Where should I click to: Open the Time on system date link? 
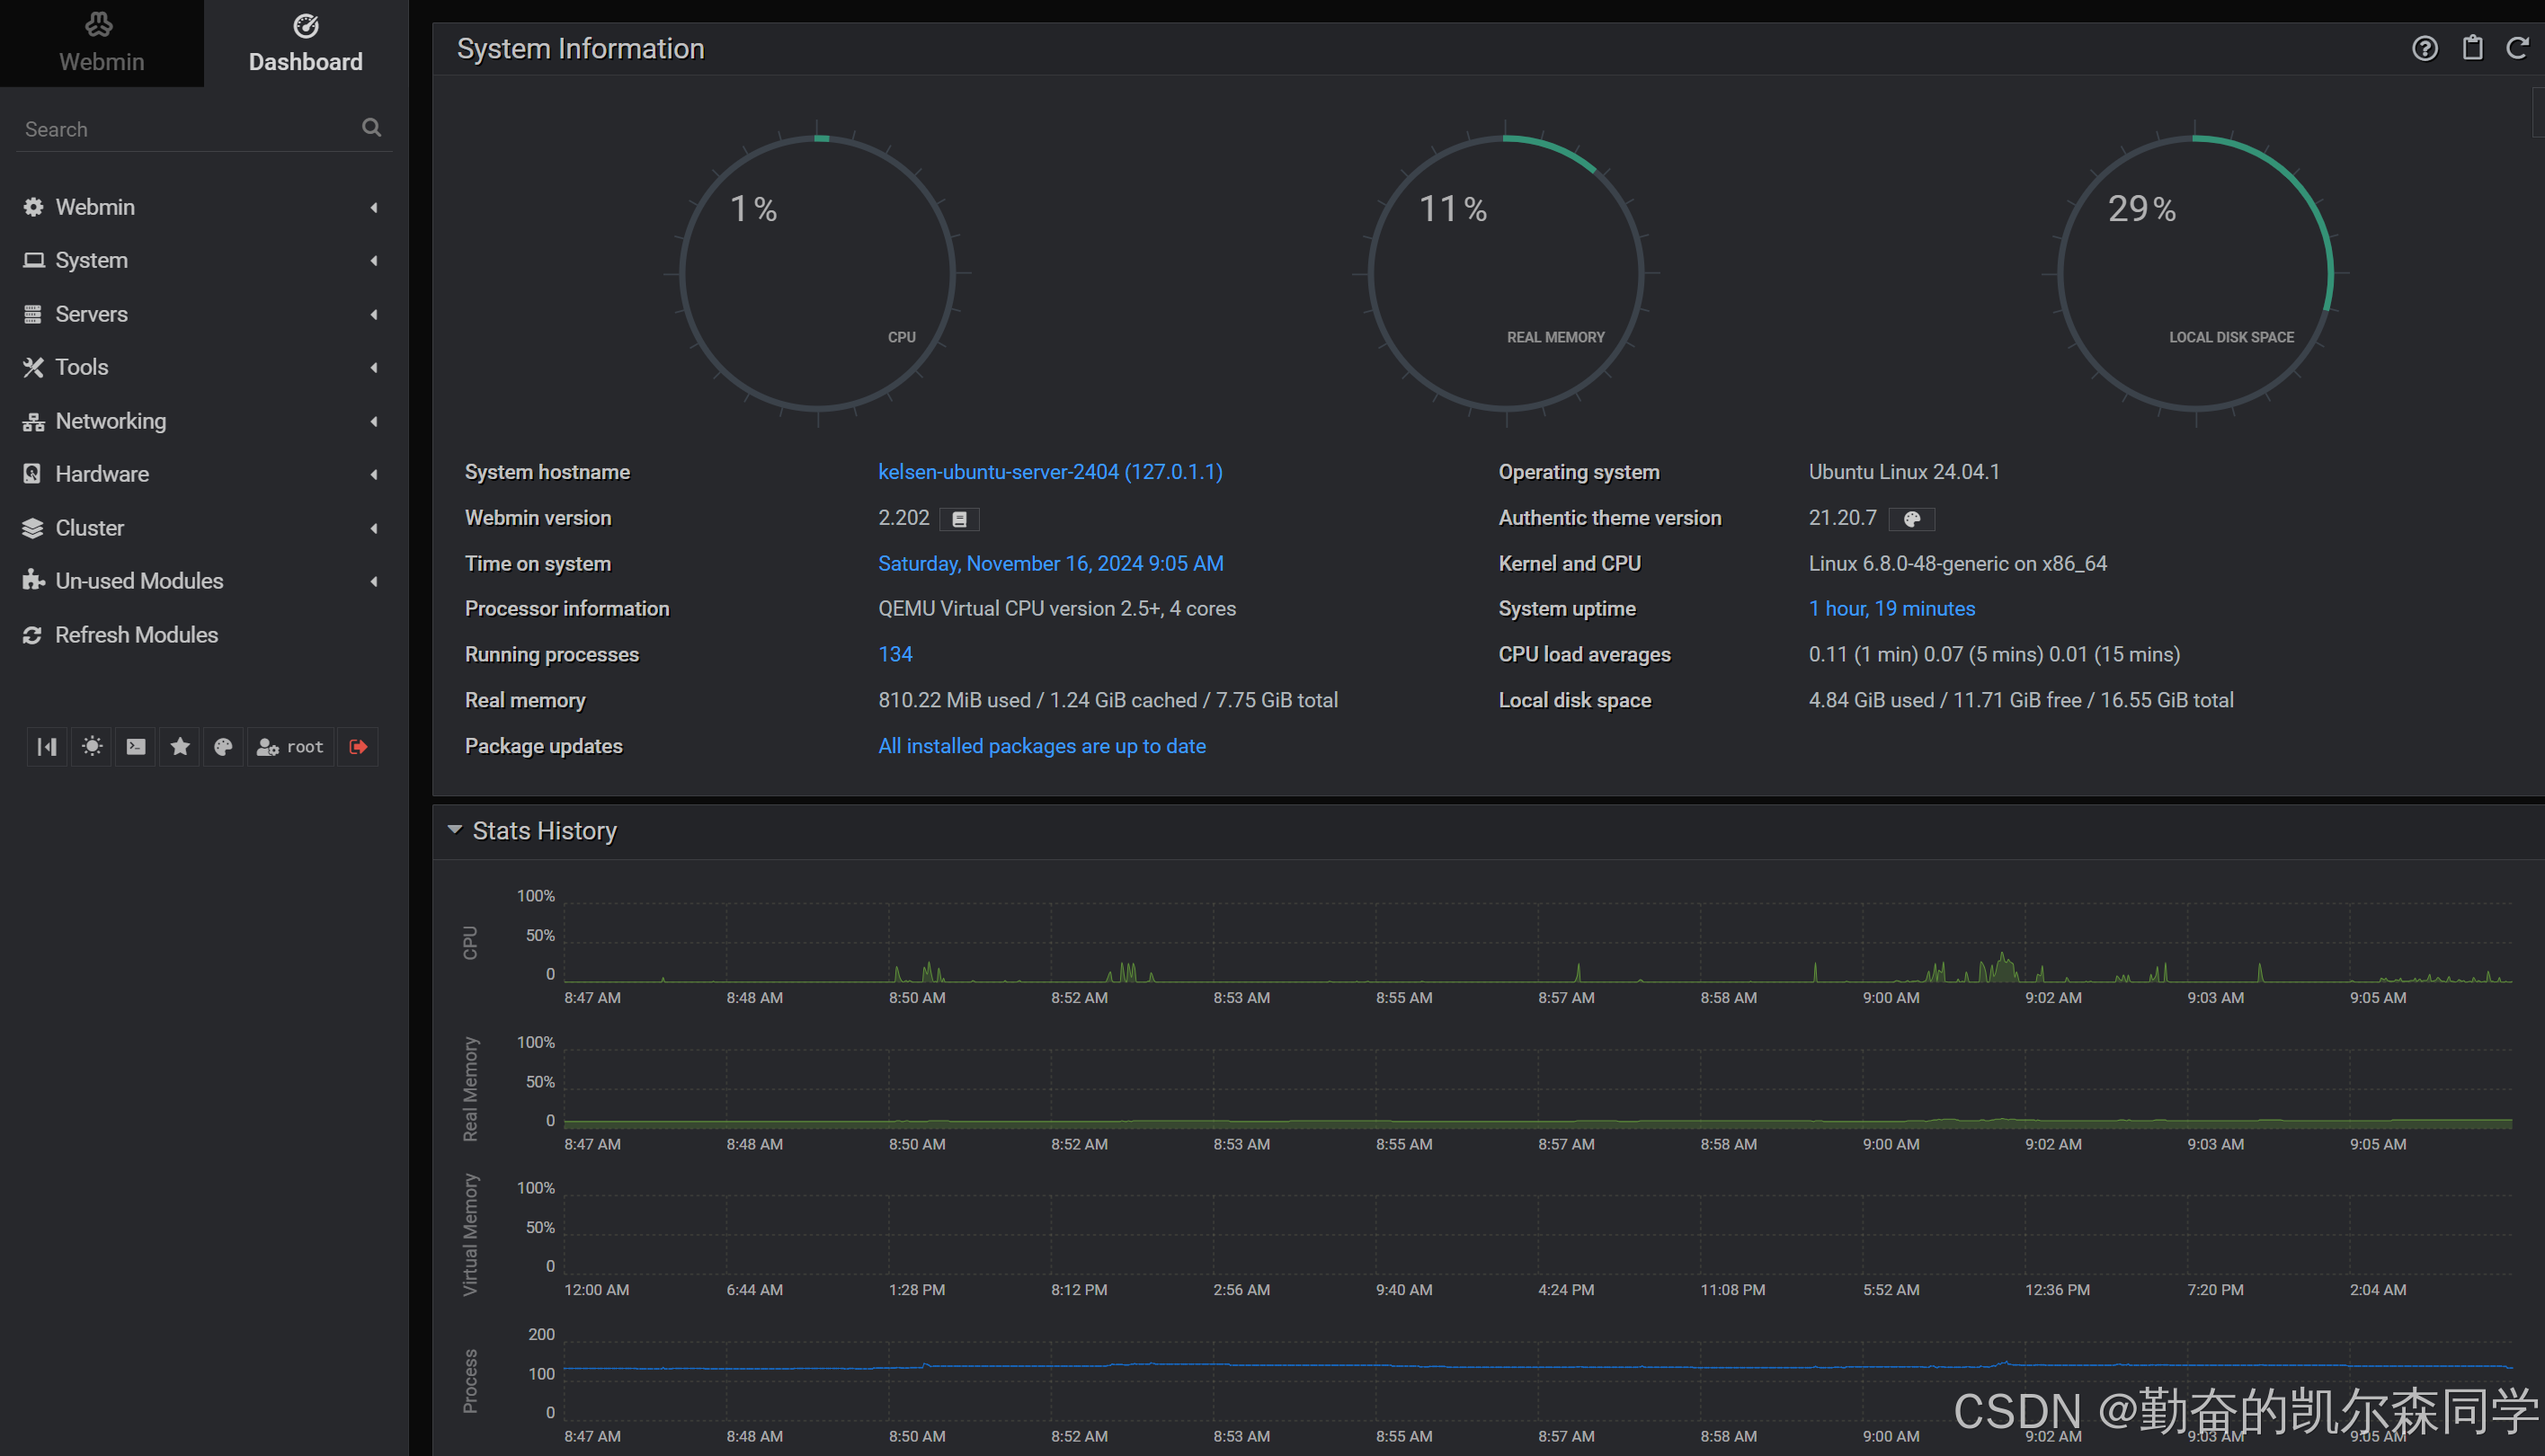[x=1051, y=563]
